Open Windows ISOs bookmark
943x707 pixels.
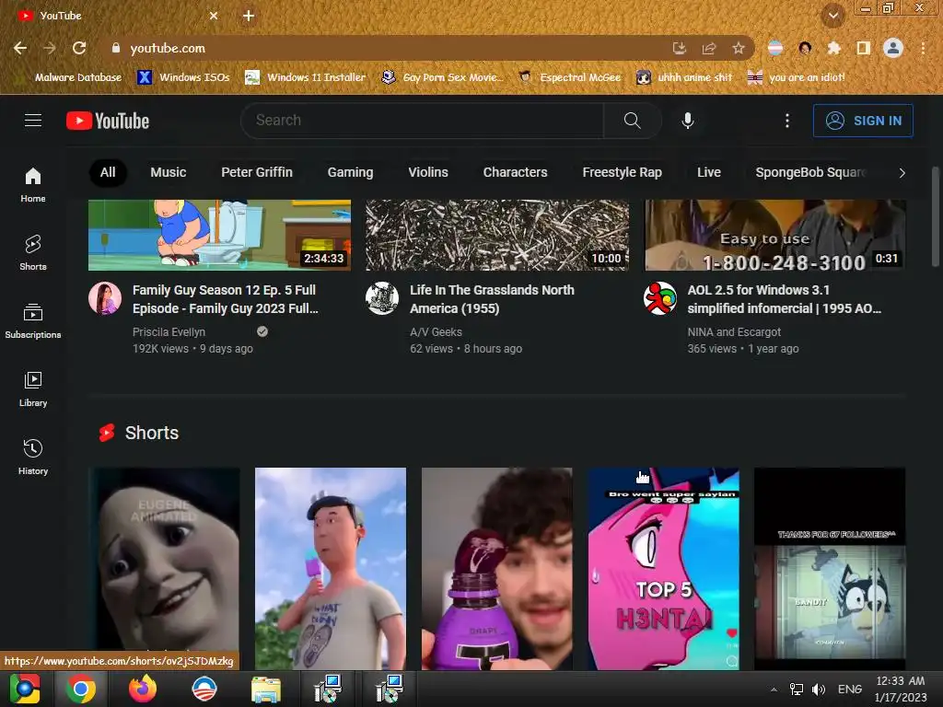click(184, 77)
